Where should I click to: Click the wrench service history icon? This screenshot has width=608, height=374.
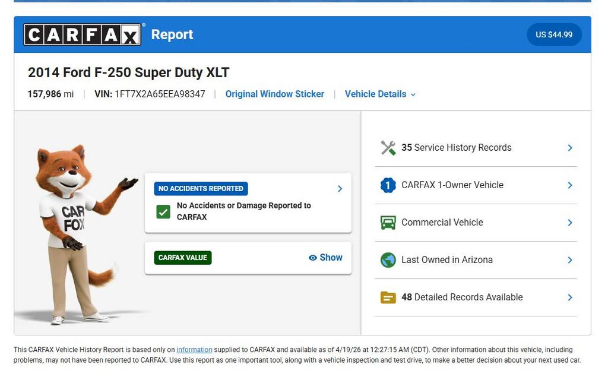coord(388,148)
